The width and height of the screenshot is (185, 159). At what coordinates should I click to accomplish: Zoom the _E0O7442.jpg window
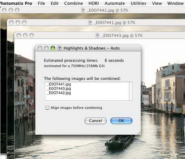pos(17,10)
